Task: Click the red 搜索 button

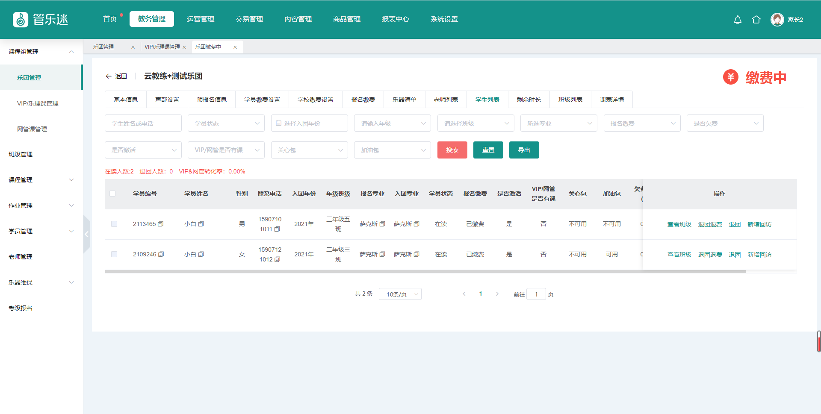Action: [452, 150]
